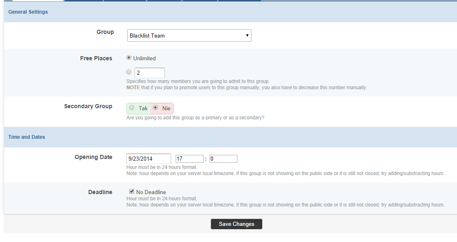This screenshot has width=457, height=242.
Task: Click the opening minute field showing 0
Action: pyautogui.click(x=223, y=159)
